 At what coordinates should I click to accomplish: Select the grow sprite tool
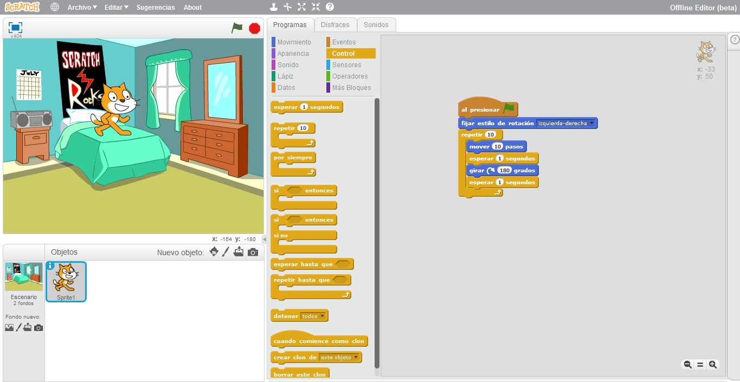pos(301,7)
